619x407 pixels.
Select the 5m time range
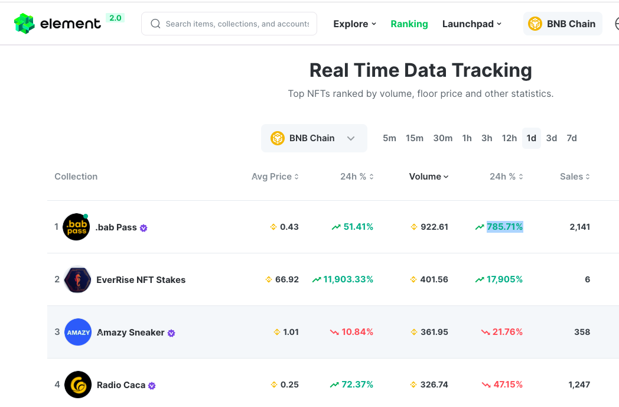click(x=389, y=138)
